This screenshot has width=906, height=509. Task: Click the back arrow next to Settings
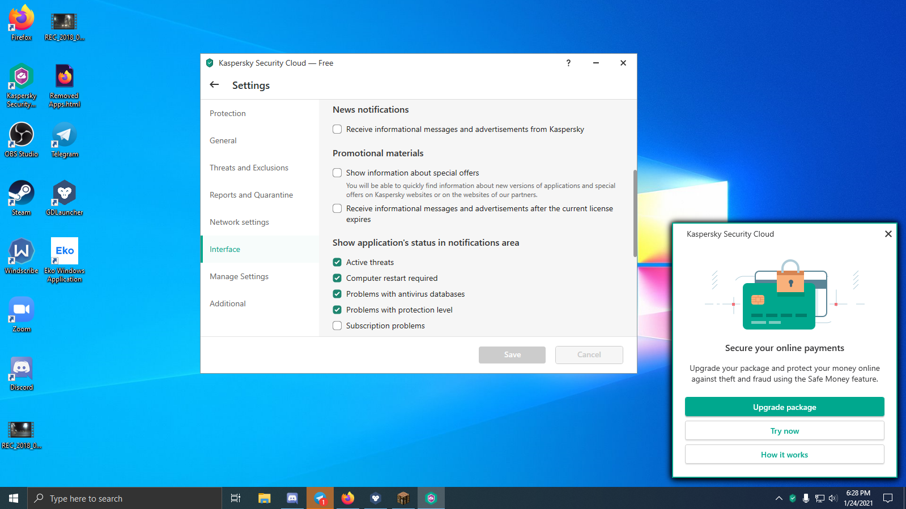pos(214,85)
